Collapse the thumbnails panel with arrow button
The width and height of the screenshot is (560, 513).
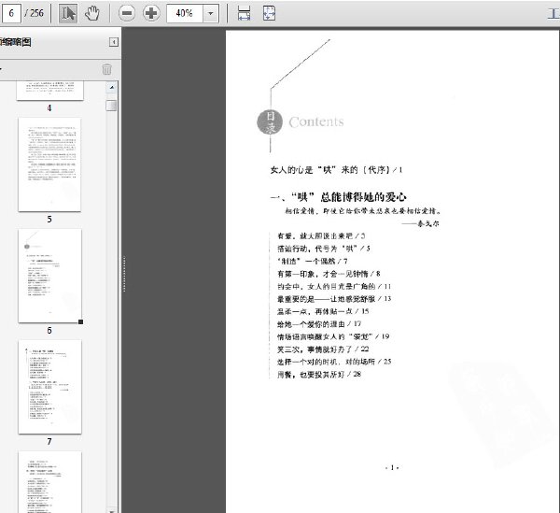coord(114,42)
